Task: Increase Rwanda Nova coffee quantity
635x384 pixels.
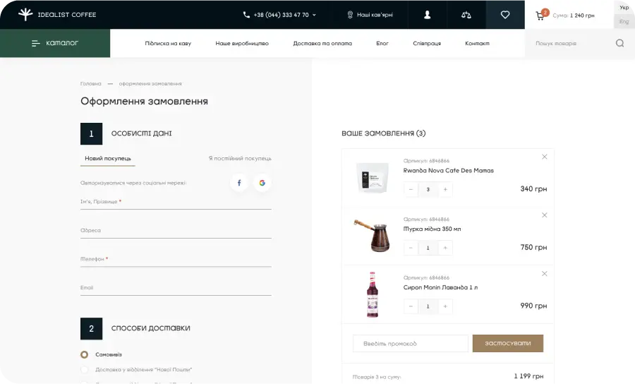Action: 445,190
